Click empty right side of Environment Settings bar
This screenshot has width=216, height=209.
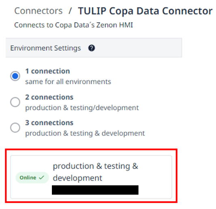click(x=139, y=48)
